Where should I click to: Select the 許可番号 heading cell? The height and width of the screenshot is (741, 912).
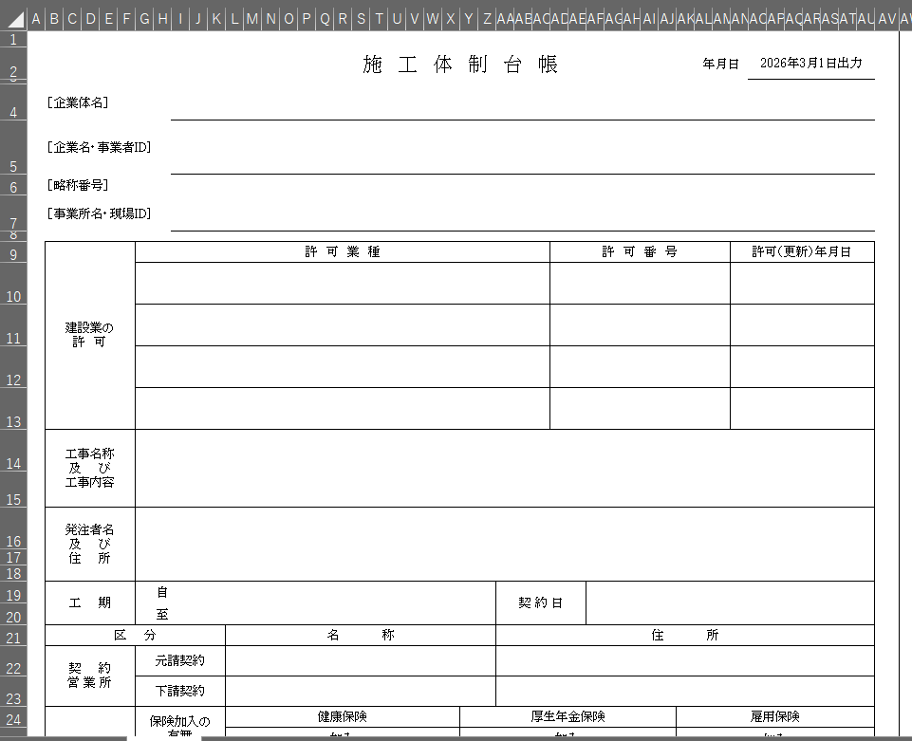tap(639, 252)
